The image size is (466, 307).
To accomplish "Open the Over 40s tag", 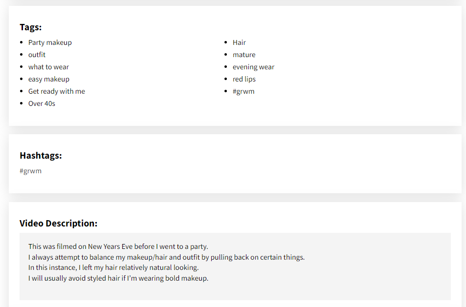I will [42, 103].
